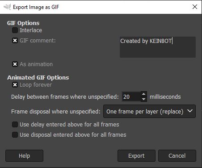The height and width of the screenshot is (168, 202).
Task: Check Use delay entered above for all frames
Action: pos(15,125)
